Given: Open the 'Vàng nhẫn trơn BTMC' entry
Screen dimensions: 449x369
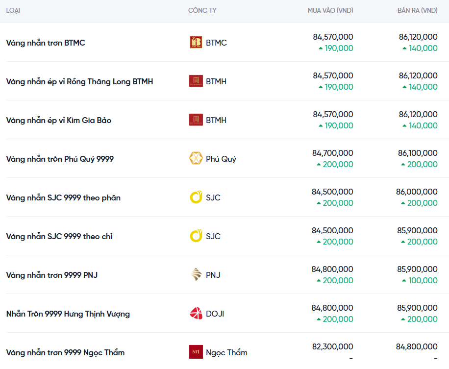Looking at the screenshot, I should click(46, 43).
